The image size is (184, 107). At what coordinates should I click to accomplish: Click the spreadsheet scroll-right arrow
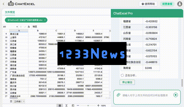(110, 98)
